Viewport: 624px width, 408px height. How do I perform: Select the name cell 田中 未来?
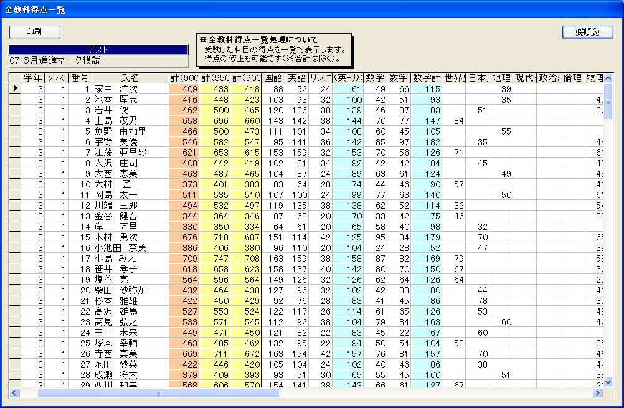pyautogui.click(x=130, y=333)
